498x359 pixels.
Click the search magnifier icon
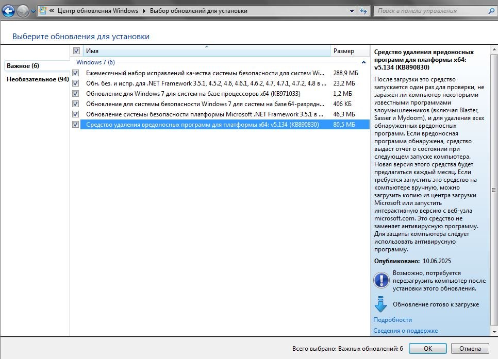[x=491, y=11]
